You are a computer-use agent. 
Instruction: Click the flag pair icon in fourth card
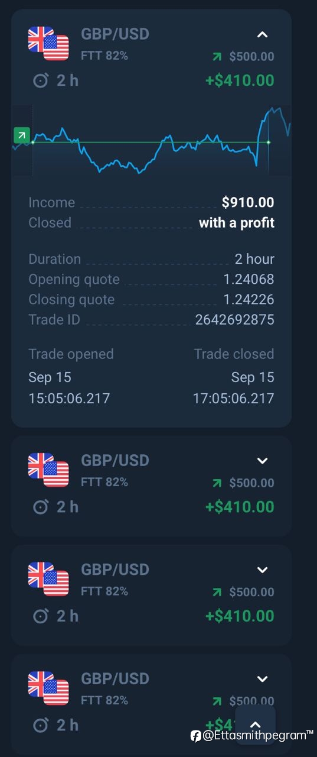48,688
